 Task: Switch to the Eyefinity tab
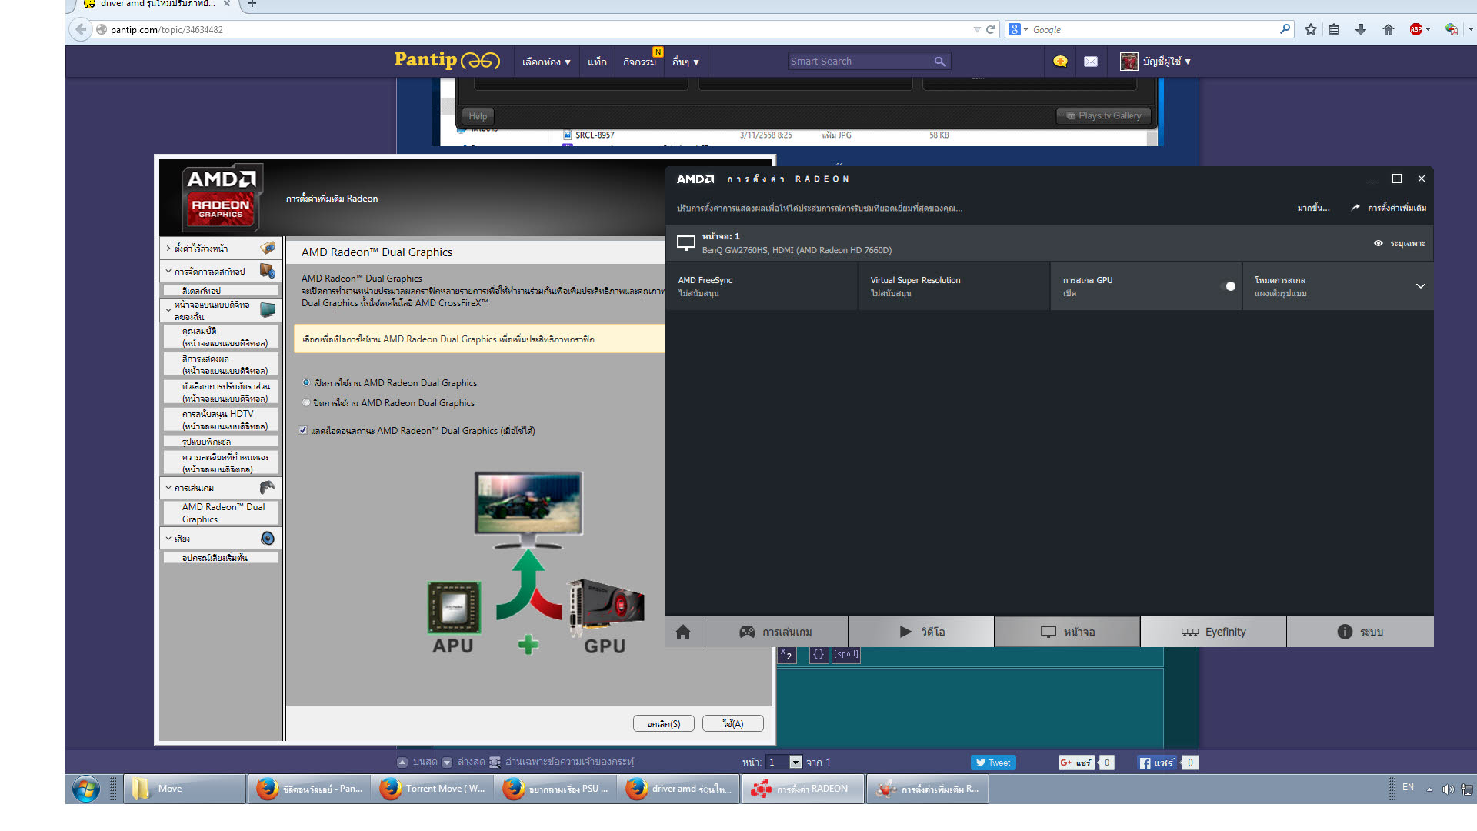pos(1213,632)
